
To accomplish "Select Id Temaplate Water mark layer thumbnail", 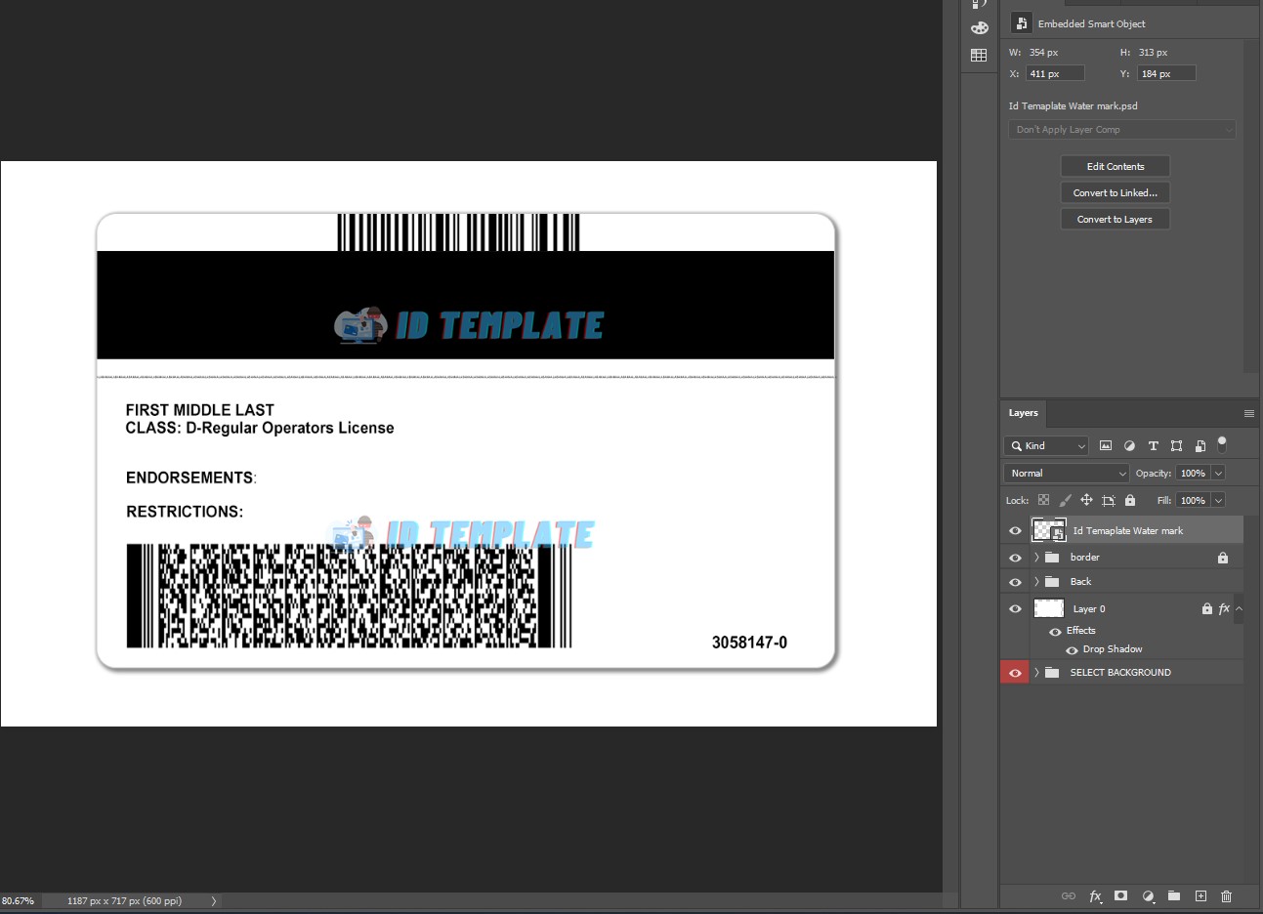I will point(1049,530).
